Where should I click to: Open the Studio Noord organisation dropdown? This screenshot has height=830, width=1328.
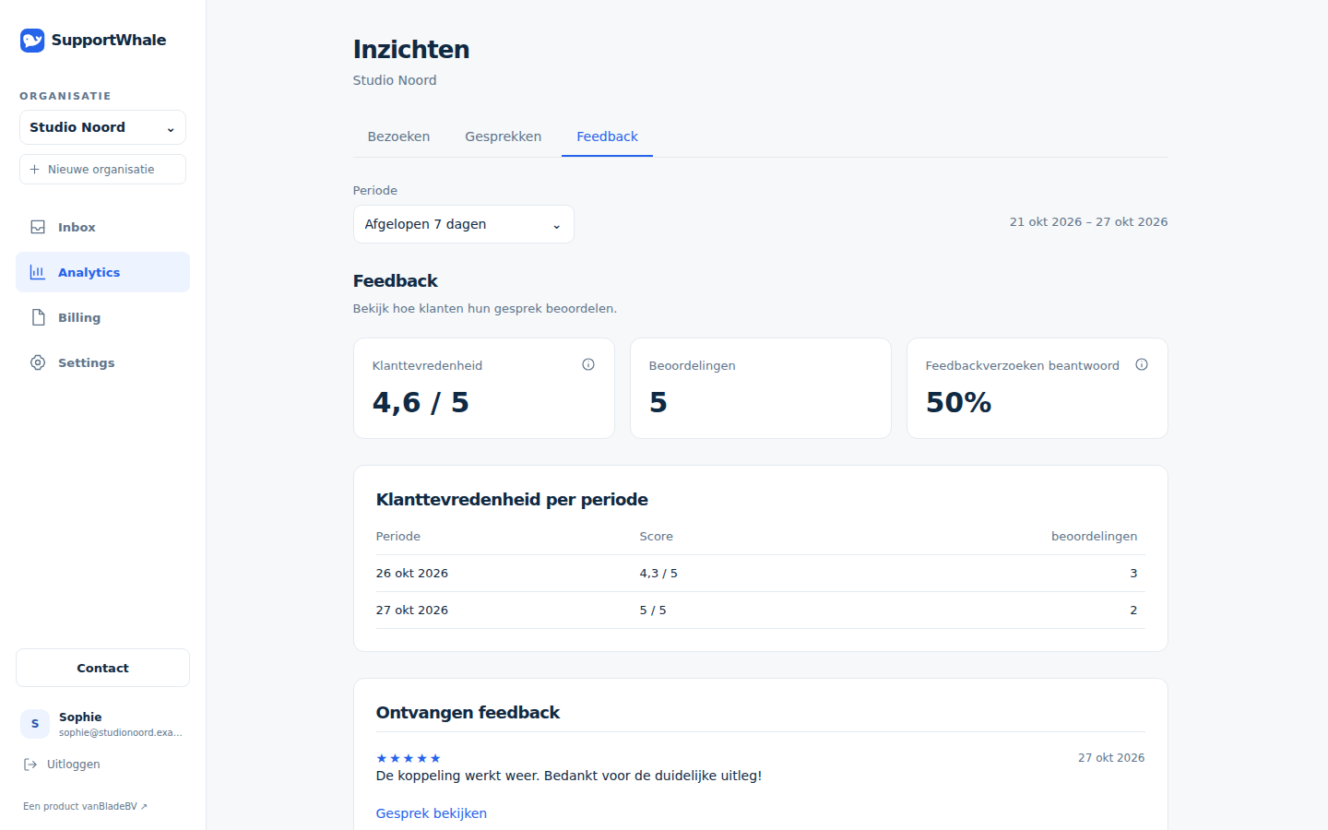(102, 127)
